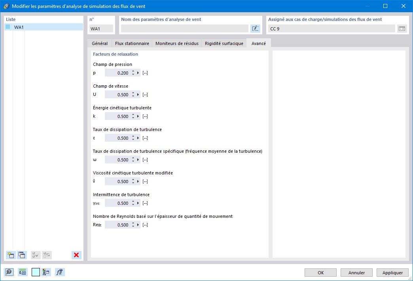Click the velocity field U value input
This screenshot has width=413, height=281.
tap(117, 95)
